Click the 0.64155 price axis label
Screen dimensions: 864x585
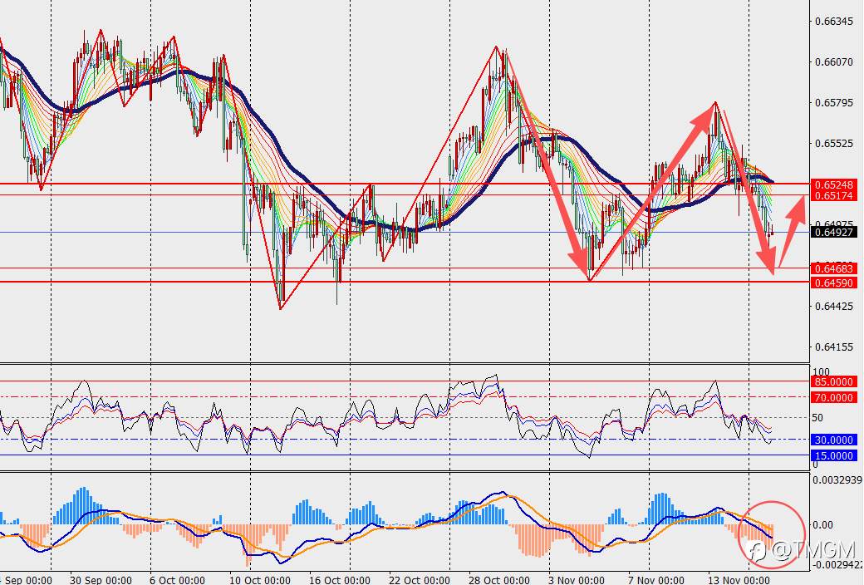[x=834, y=347]
